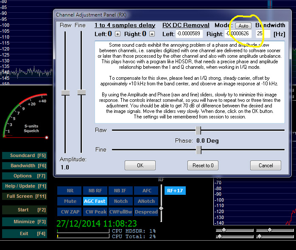Edit the Right RX DC Removal value field
The width and height of the screenshot is (296, 250).
[238, 34]
